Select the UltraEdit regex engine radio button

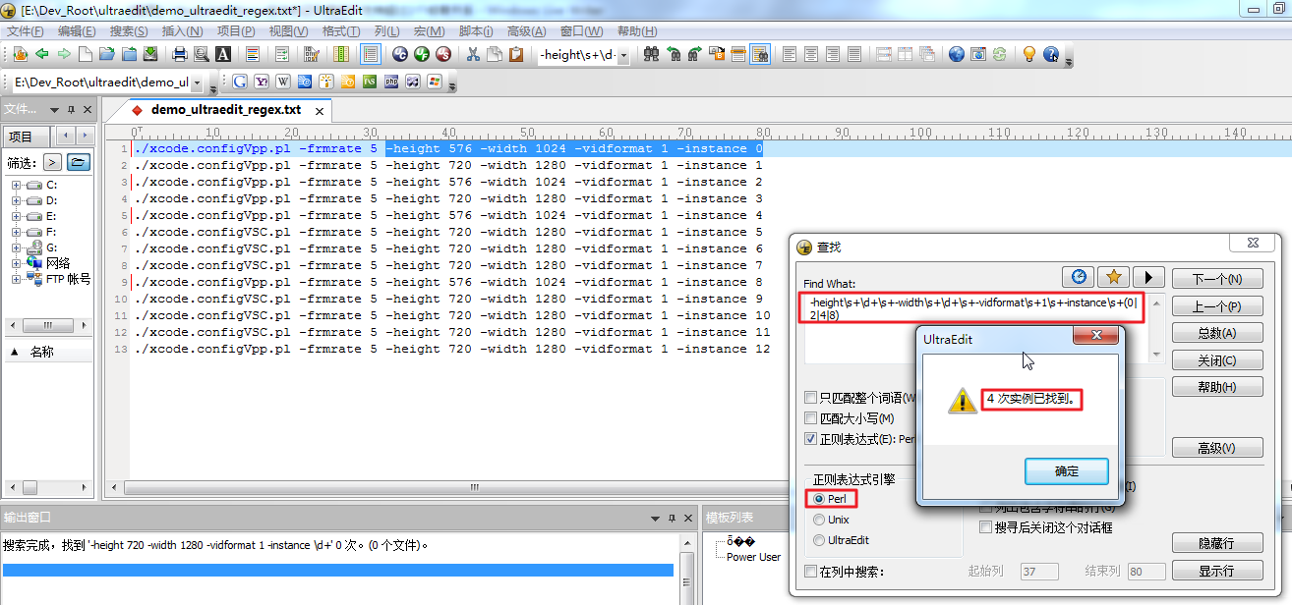click(x=819, y=540)
